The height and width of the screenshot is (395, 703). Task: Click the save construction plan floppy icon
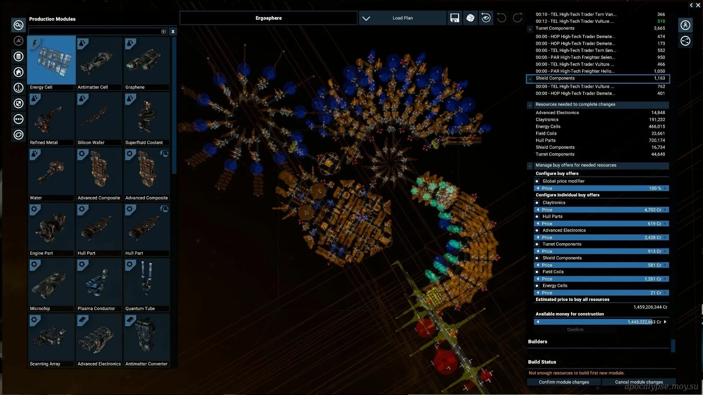coord(454,18)
